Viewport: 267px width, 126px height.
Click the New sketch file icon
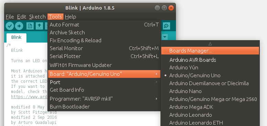pos(30,26)
